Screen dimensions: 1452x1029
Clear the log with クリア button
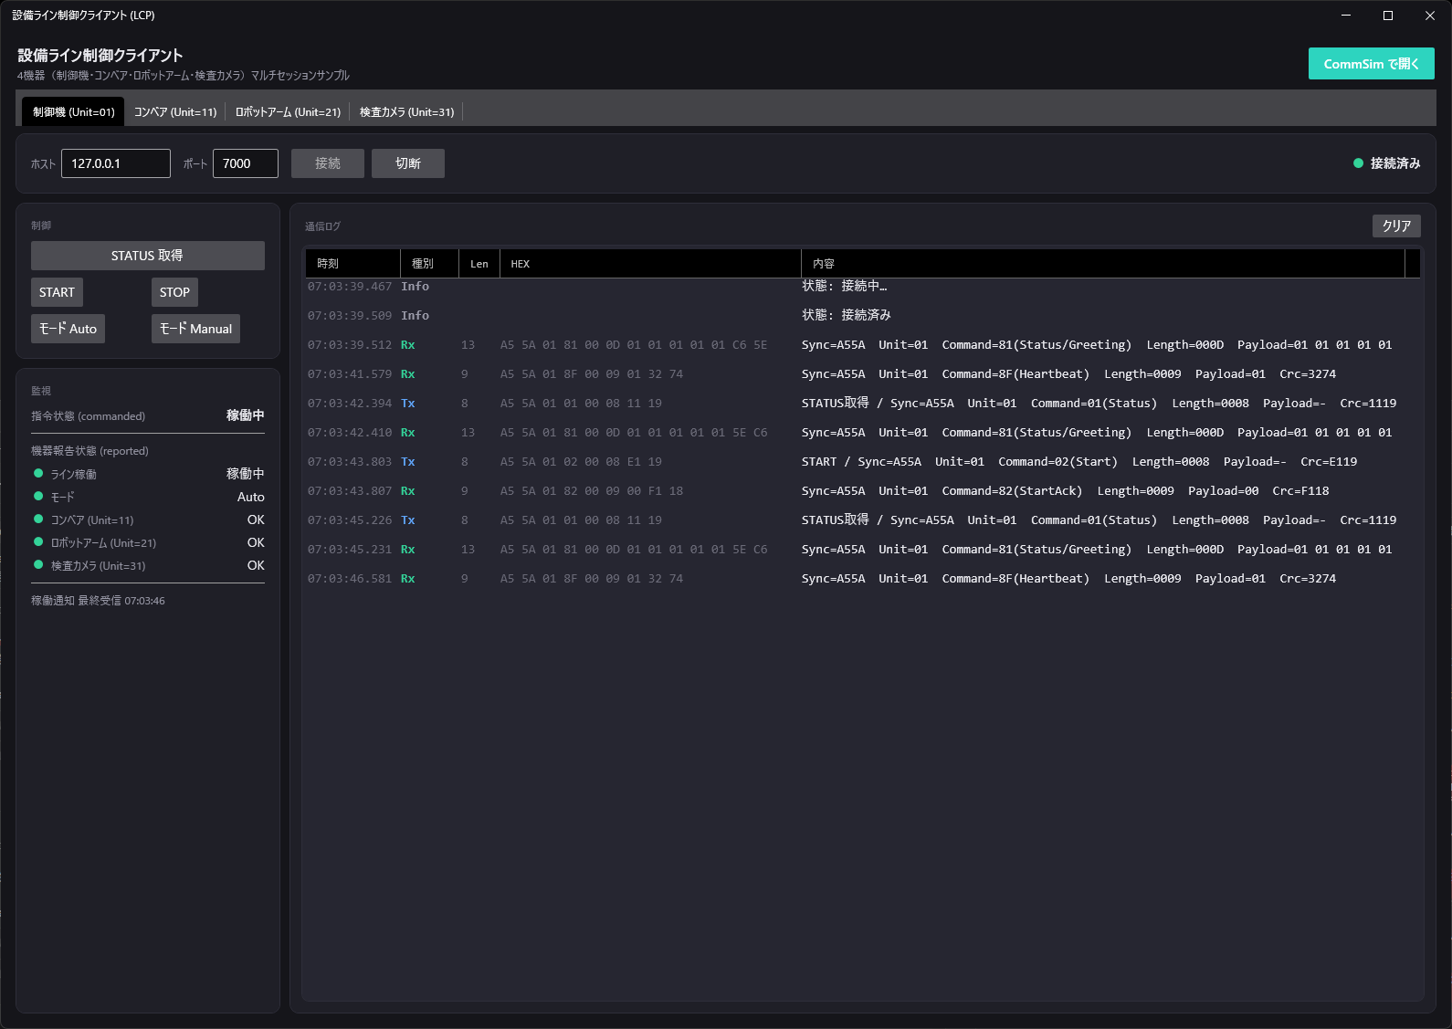tap(1396, 226)
